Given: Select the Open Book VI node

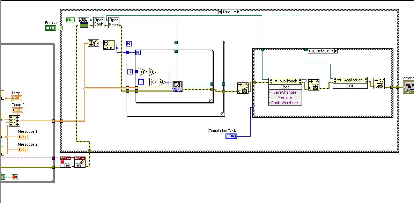Looking at the screenshot, I should click(99, 23).
